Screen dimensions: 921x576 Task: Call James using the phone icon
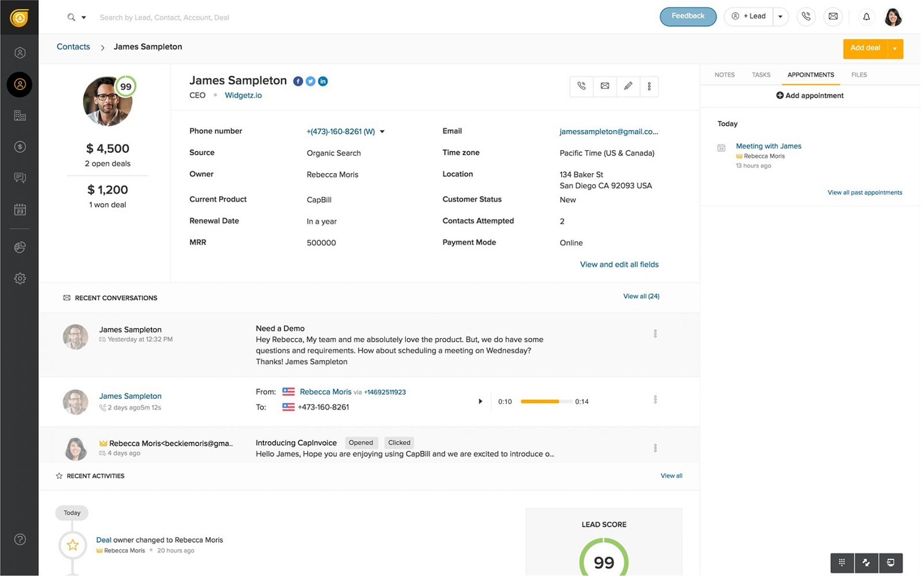[581, 86]
